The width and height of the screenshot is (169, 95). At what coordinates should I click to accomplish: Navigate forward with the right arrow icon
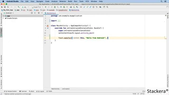point(15,7)
